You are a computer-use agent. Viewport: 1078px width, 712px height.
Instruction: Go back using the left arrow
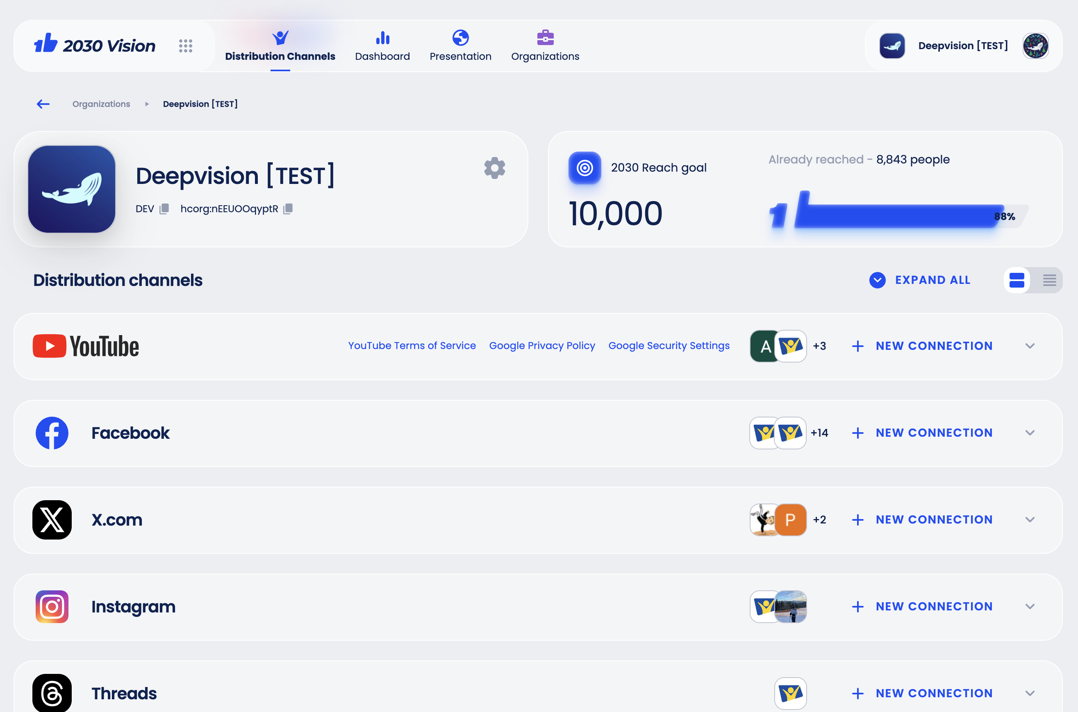point(43,104)
